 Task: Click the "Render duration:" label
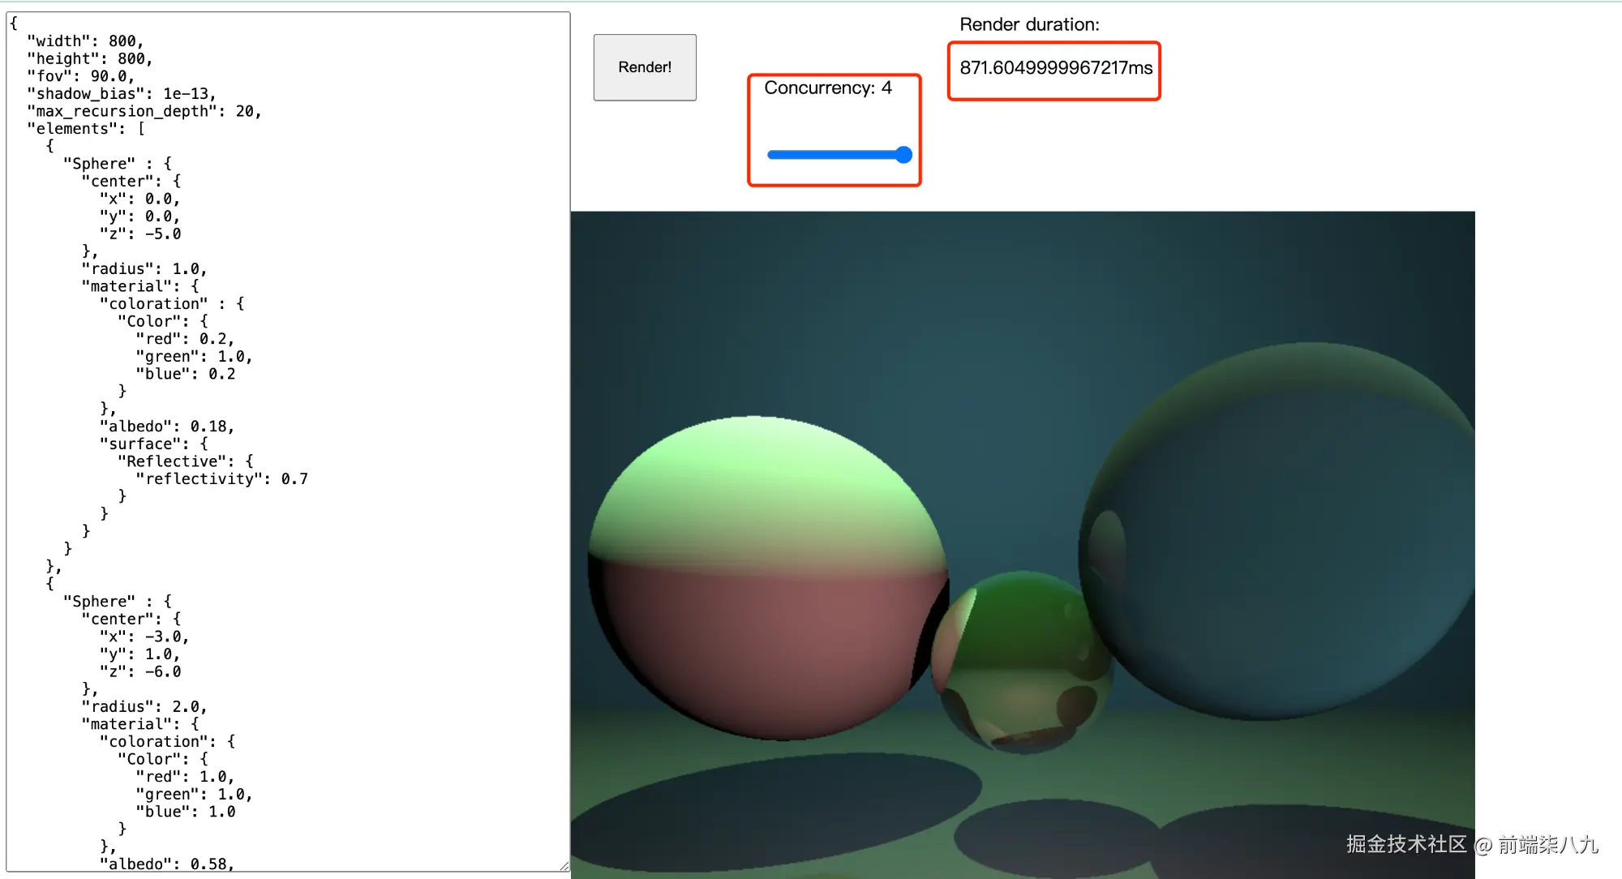click(x=1029, y=25)
